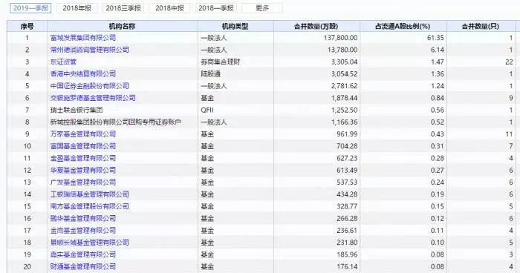Sort by 合并数量(万股) column header
This screenshot has height=273, width=520.
point(316,26)
